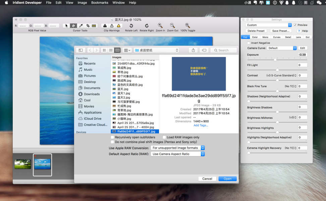This screenshot has height=201, width=326.
Task: Select the green landscape thumbnail in filmstrip
Action: tap(23, 164)
